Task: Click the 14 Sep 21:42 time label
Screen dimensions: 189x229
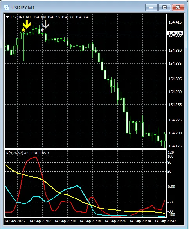Action: coord(166,221)
